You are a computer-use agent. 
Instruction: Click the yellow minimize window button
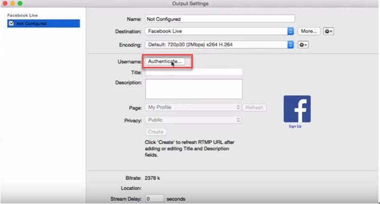point(12,4)
